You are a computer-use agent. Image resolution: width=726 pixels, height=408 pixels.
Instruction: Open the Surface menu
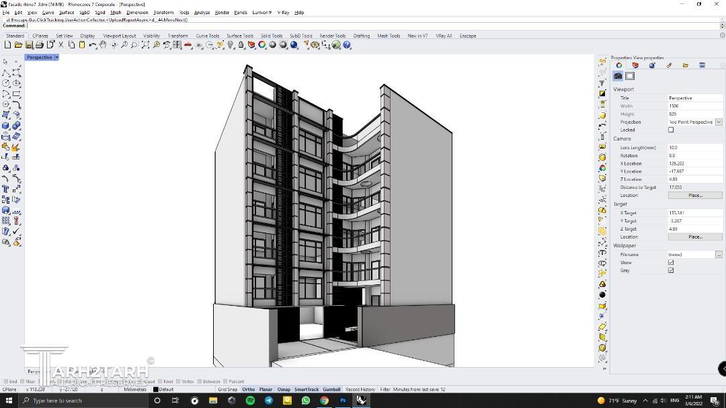pos(67,12)
